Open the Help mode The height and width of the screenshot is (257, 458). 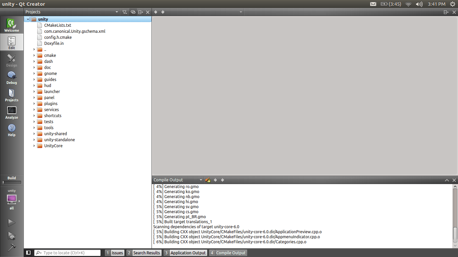tap(12, 130)
